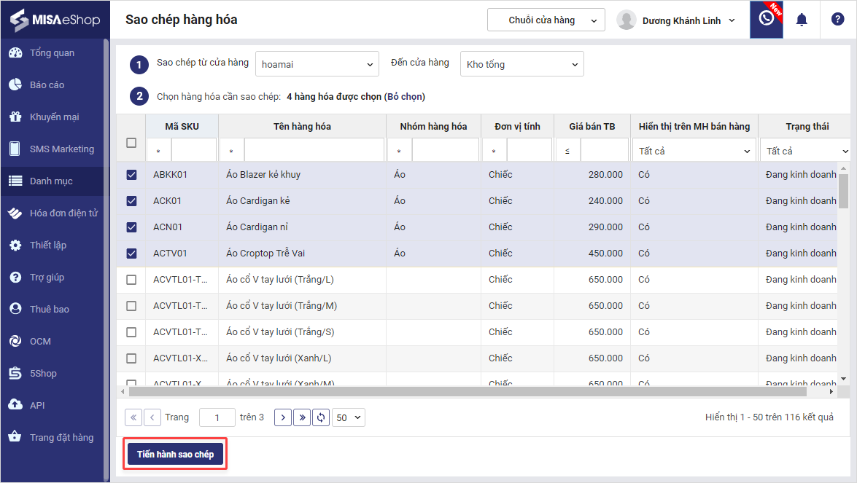
Task: Click the SMS Marketing phone icon
Action: point(15,149)
